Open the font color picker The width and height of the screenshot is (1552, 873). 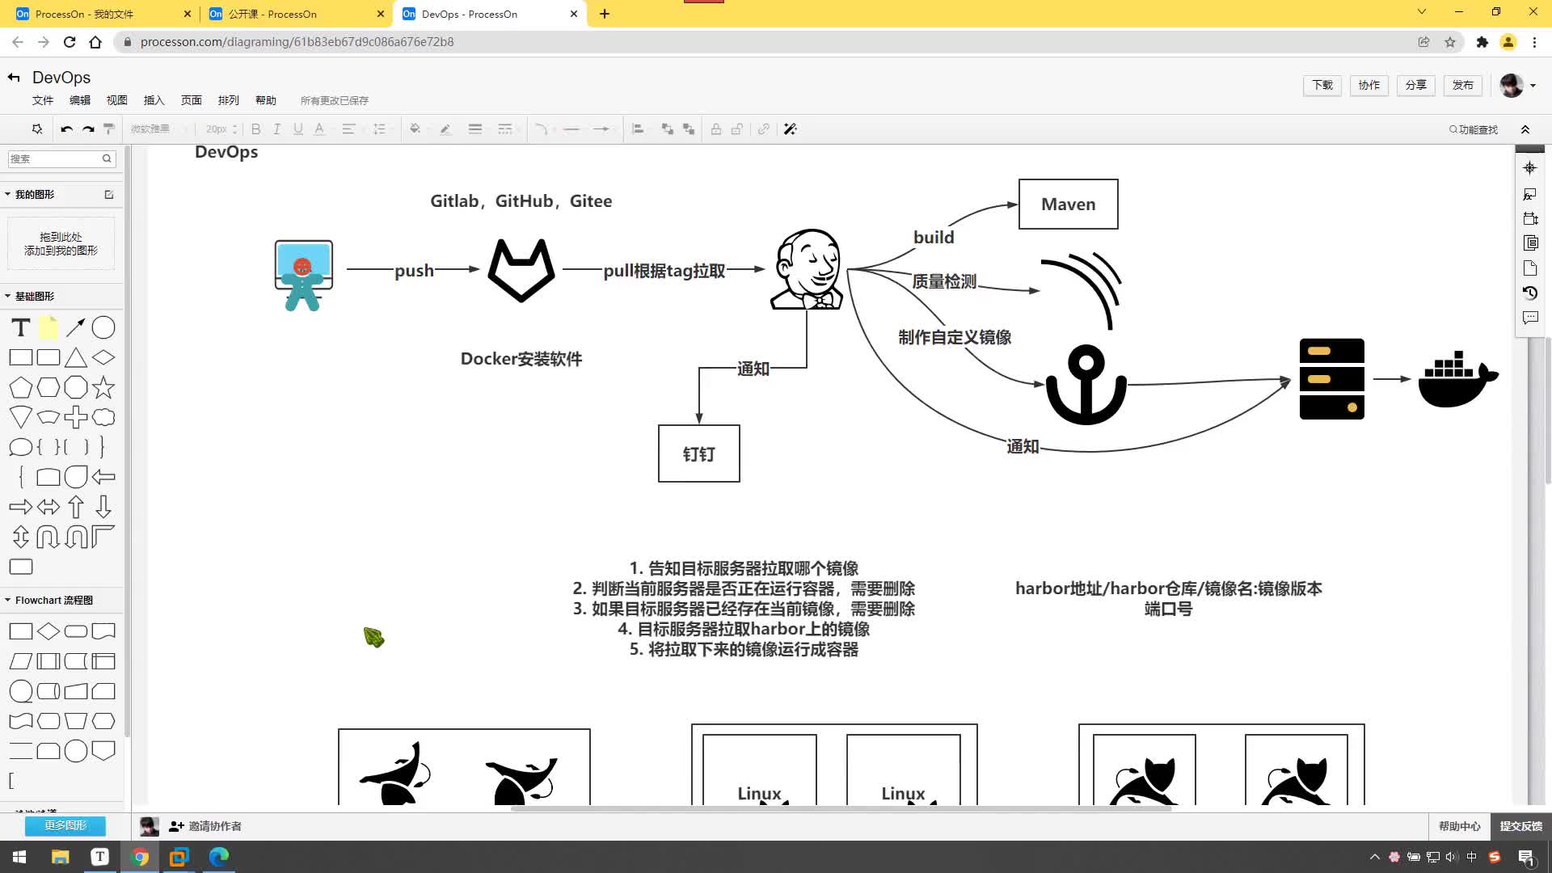point(319,129)
